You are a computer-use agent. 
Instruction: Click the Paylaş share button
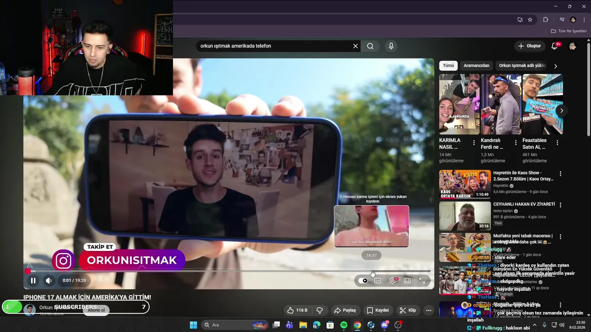click(x=345, y=310)
